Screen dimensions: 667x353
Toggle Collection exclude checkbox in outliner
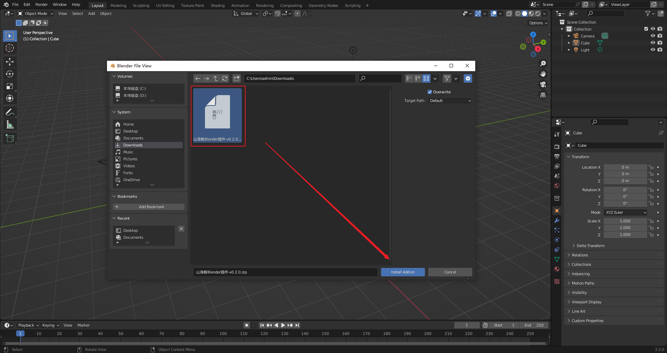pos(646,29)
